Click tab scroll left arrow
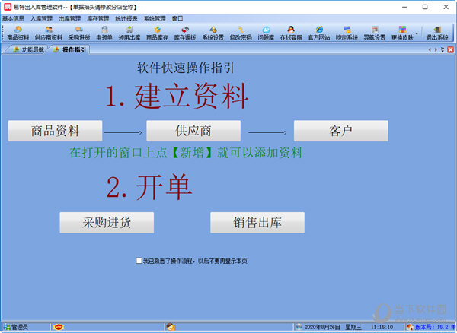 click(x=430, y=49)
